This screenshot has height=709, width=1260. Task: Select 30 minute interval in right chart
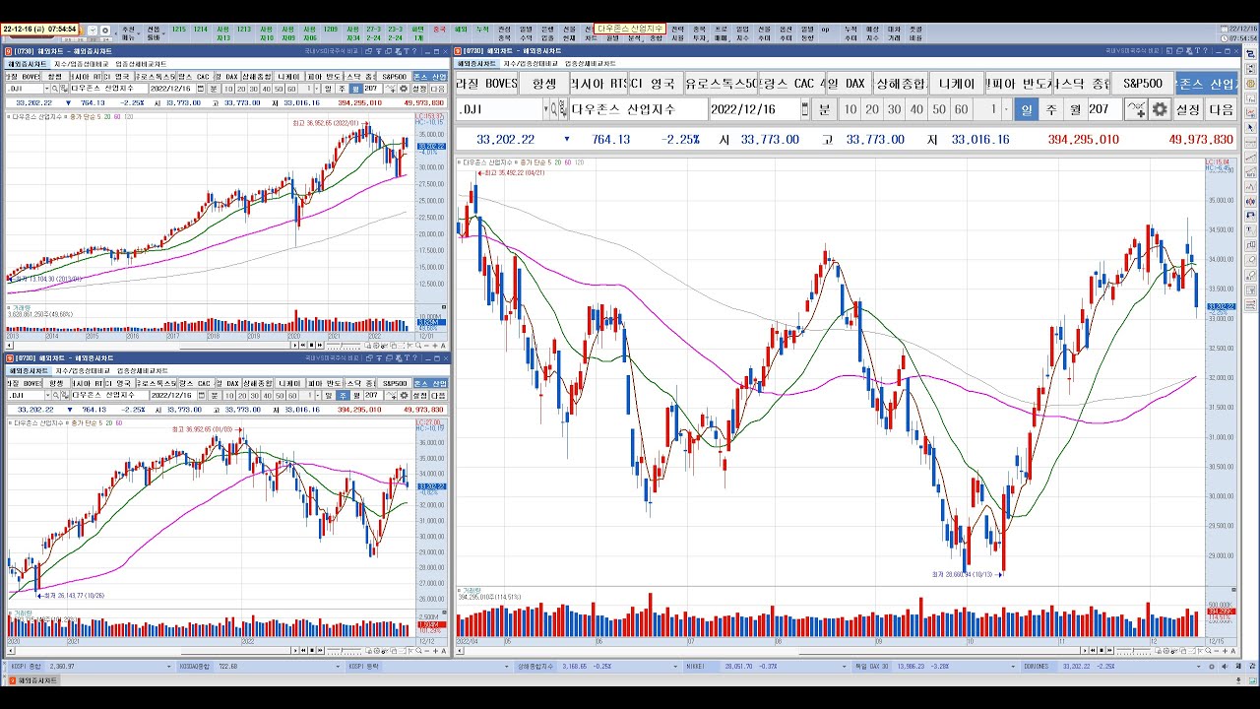pyautogui.click(x=894, y=108)
